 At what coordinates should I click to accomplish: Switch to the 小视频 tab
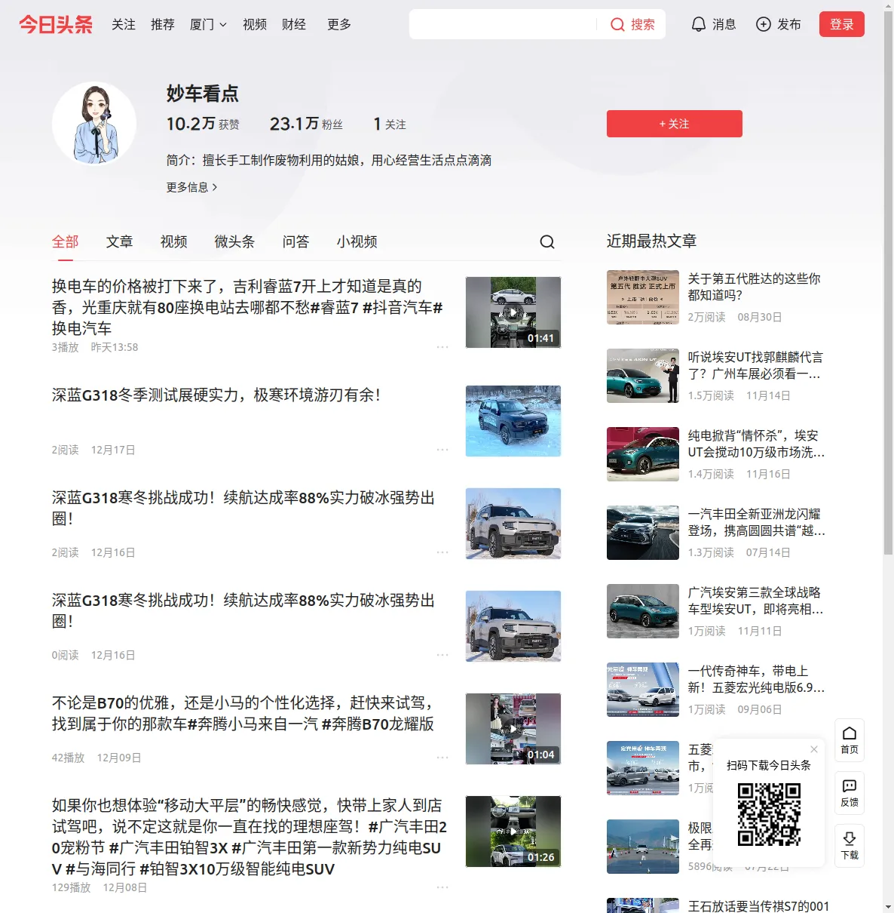[357, 241]
